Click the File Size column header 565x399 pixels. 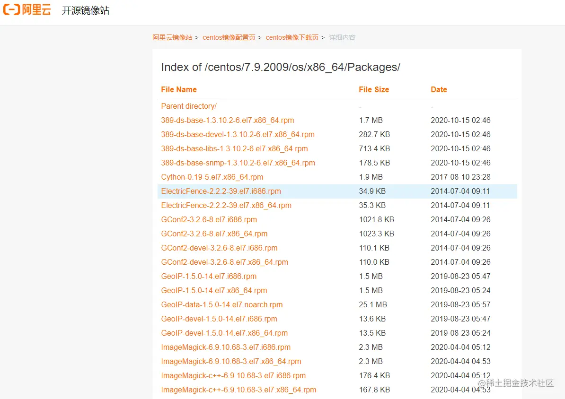click(374, 90)
